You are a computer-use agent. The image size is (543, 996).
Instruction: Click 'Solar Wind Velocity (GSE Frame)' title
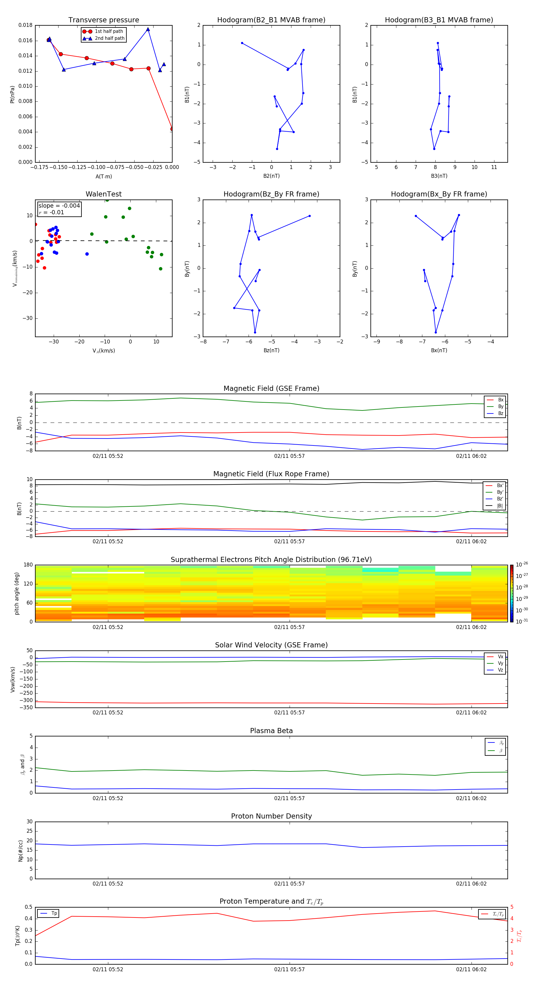click(x=271, y=645)
